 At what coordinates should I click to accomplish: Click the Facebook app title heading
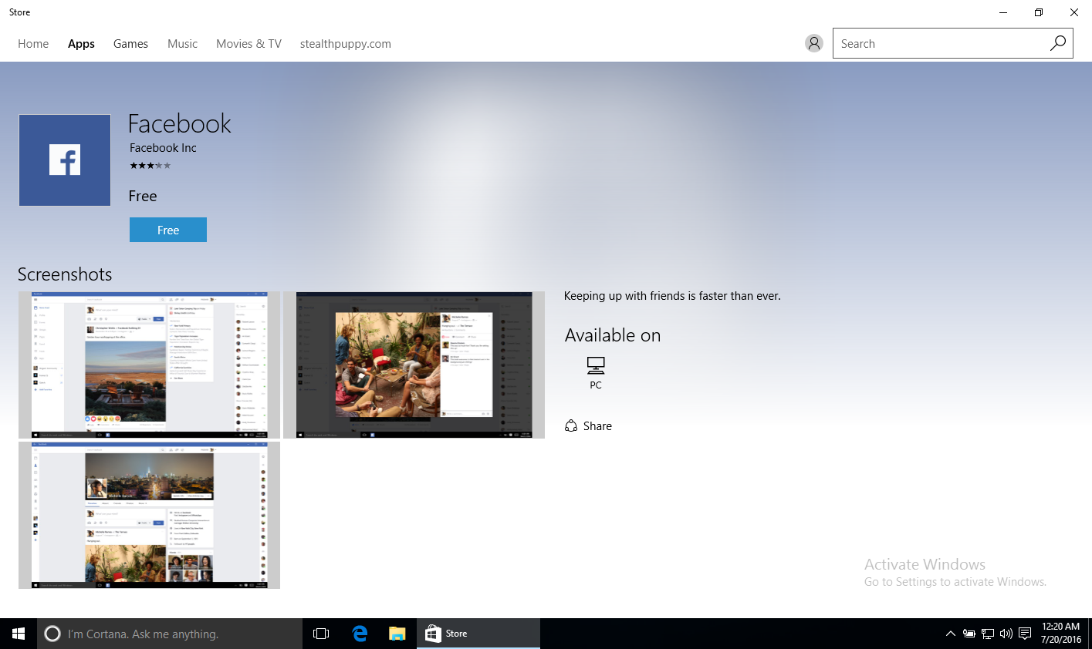180,123
